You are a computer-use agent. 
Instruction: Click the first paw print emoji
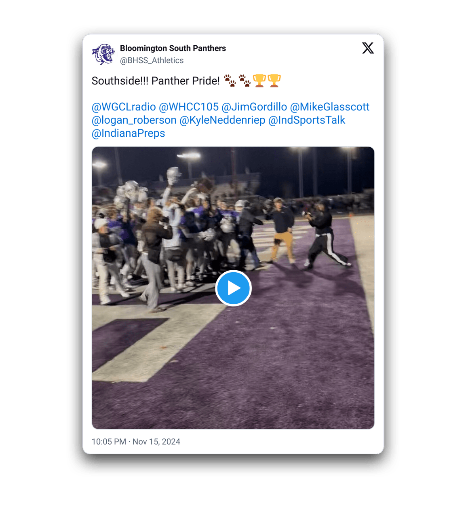pos(230,80)
